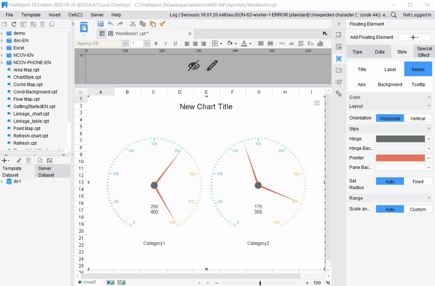Image resolution: width=435 pixels, height=286 pixels.
Task: Click the Format Painter brush icon
Action: [162, 24]
